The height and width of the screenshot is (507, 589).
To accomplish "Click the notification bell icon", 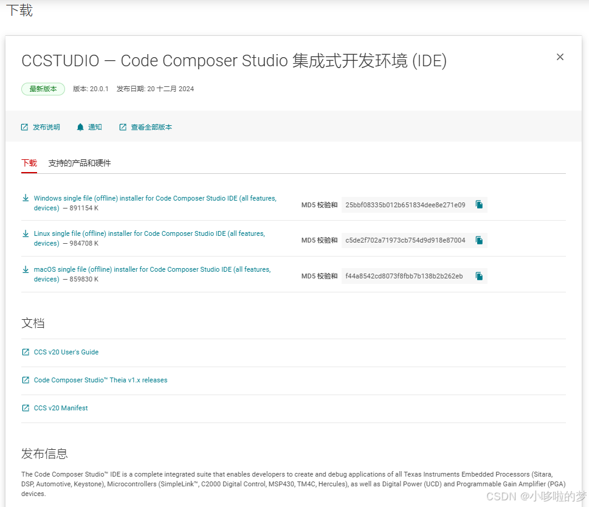I will click(80, 127).
